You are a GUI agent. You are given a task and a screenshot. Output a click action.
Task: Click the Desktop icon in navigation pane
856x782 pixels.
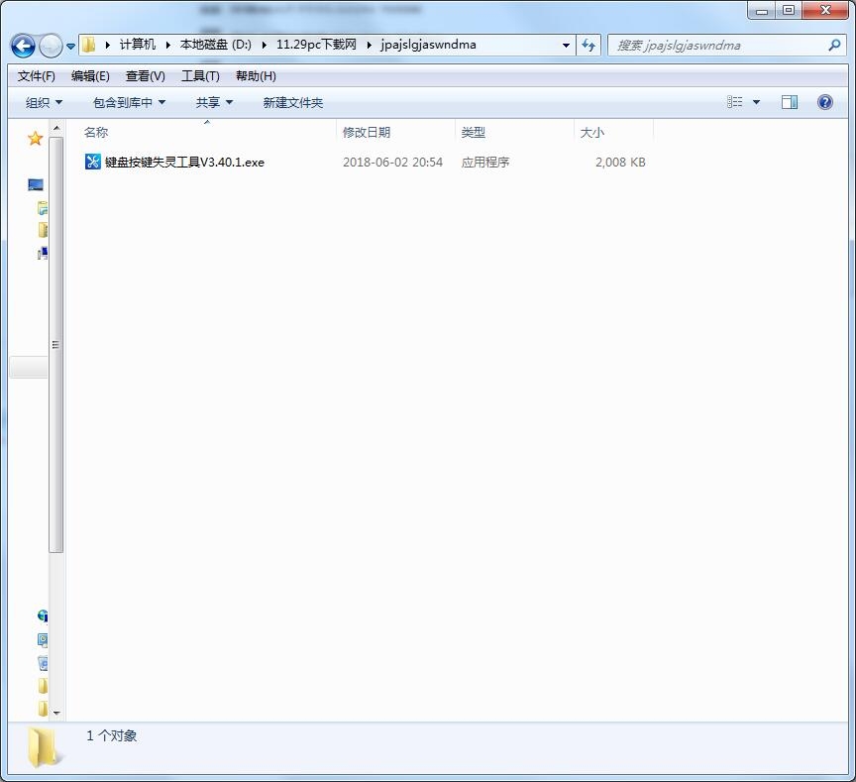(36, 185)
